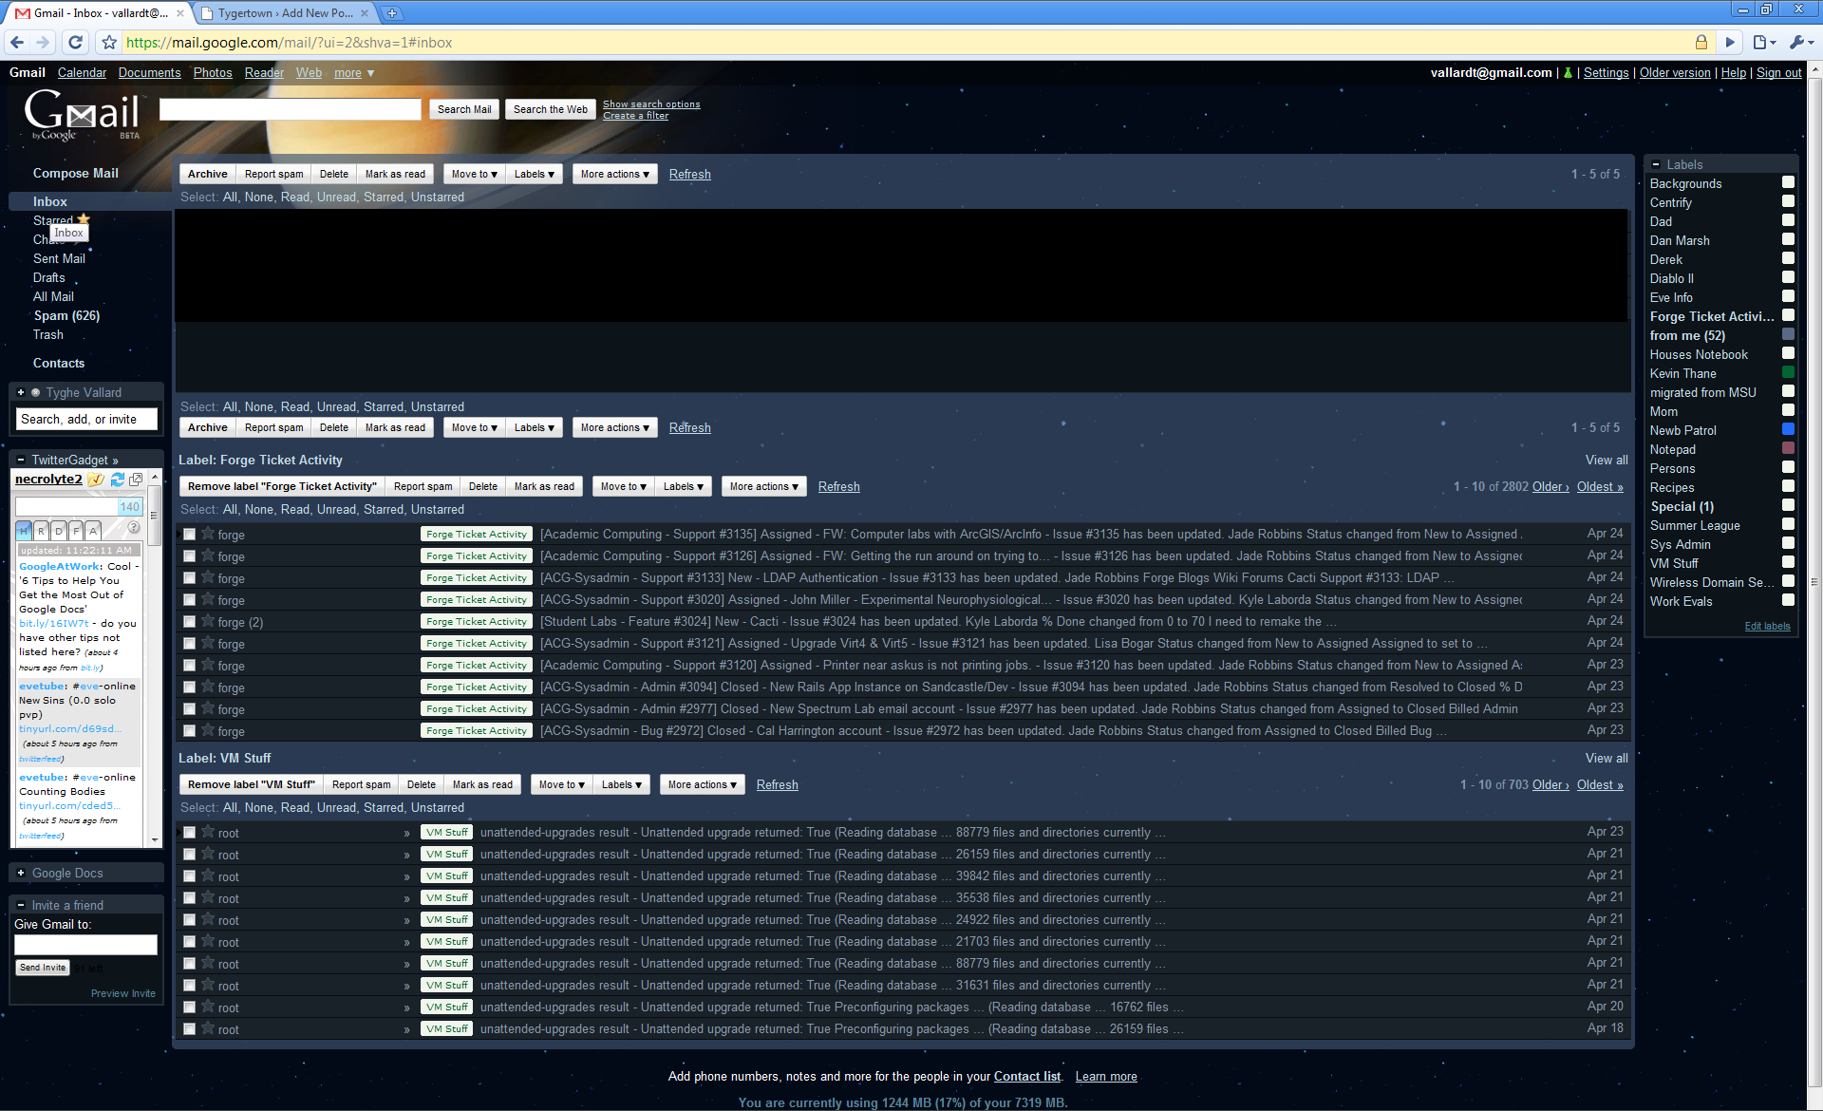Open Labels dropdown in VM Stuff section
This screenshot has width=1823, height=1111.
click(x=622, y=784)
